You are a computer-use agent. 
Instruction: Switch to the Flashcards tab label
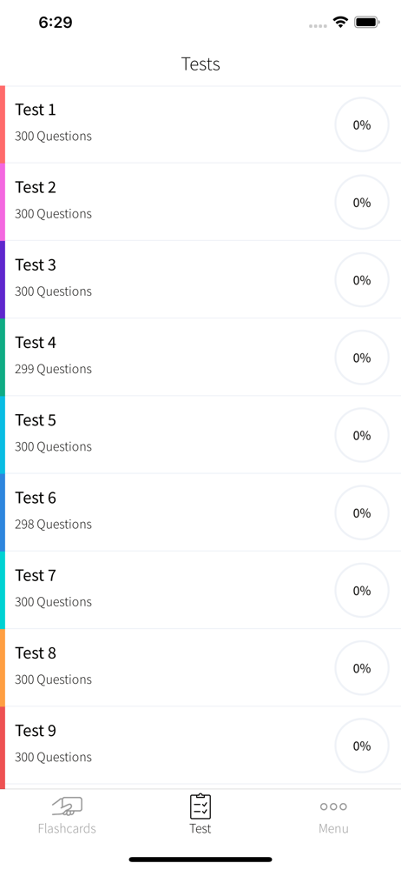[67, 828]
